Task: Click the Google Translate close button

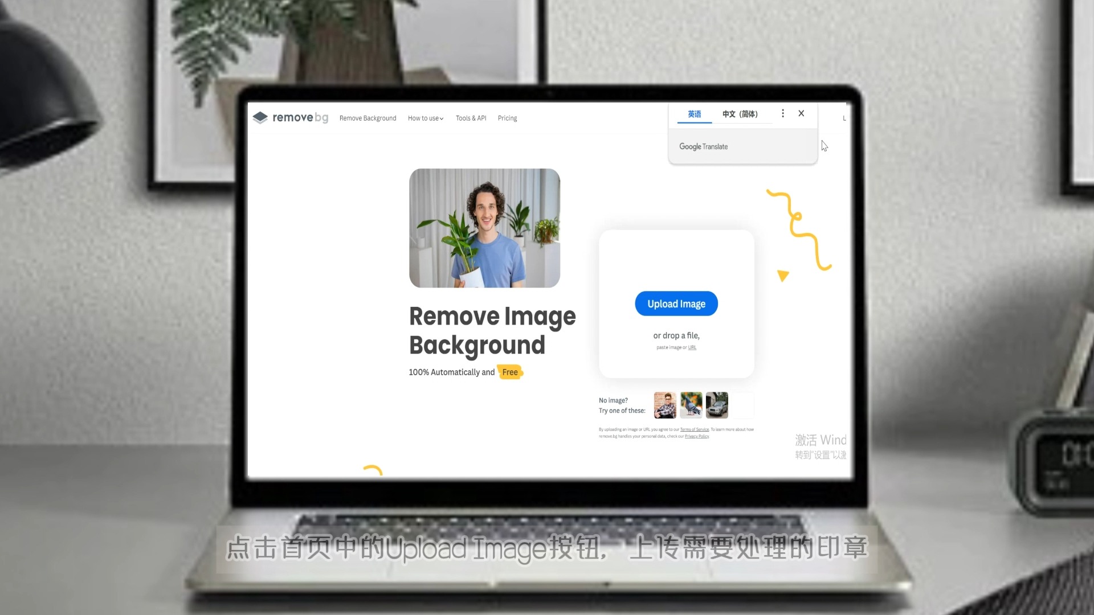Action: click(x=800, y=113)
